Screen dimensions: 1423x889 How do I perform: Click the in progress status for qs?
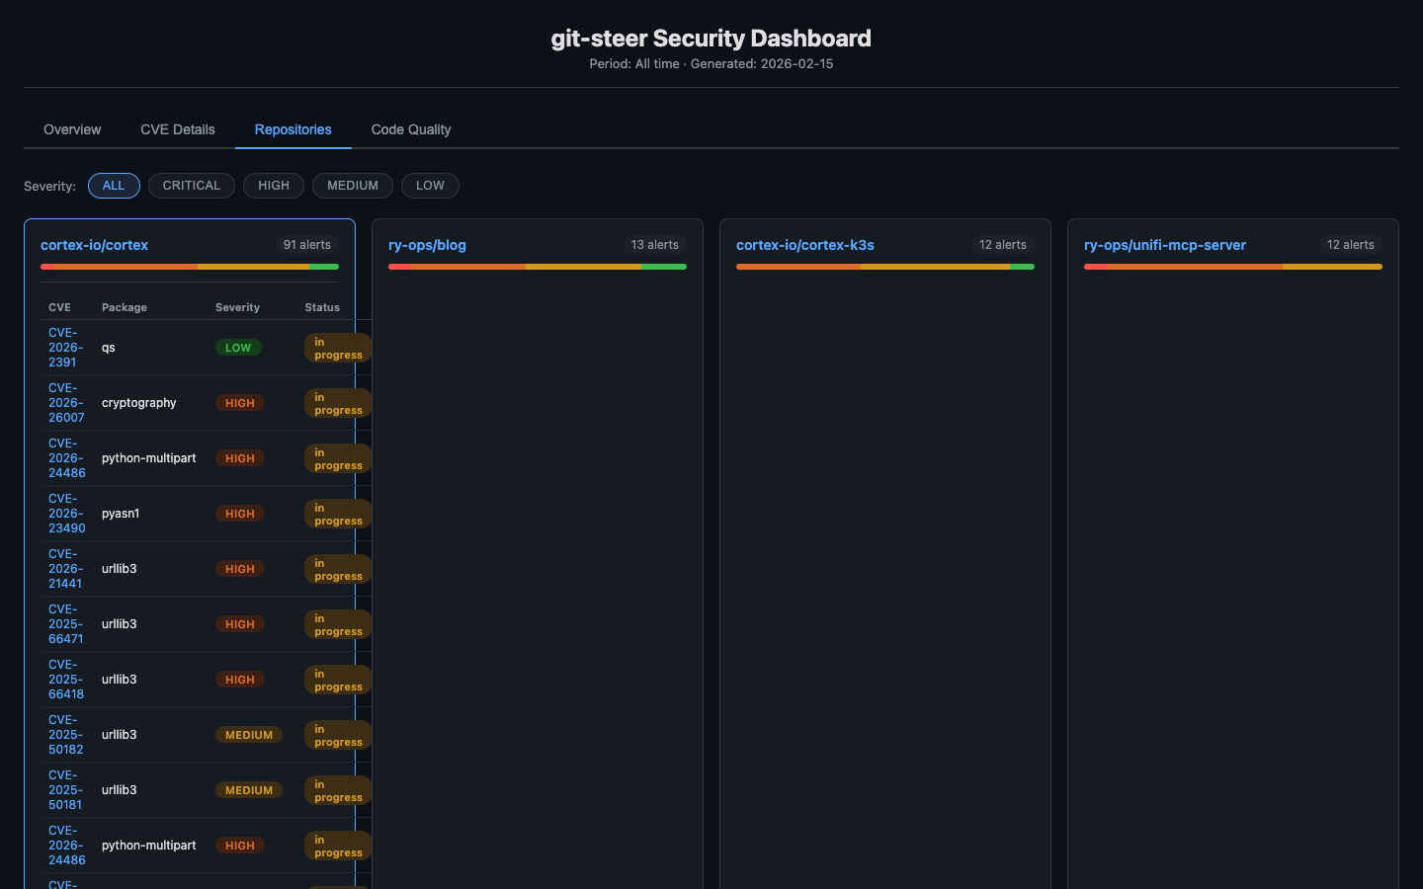[x=336, y=348]
